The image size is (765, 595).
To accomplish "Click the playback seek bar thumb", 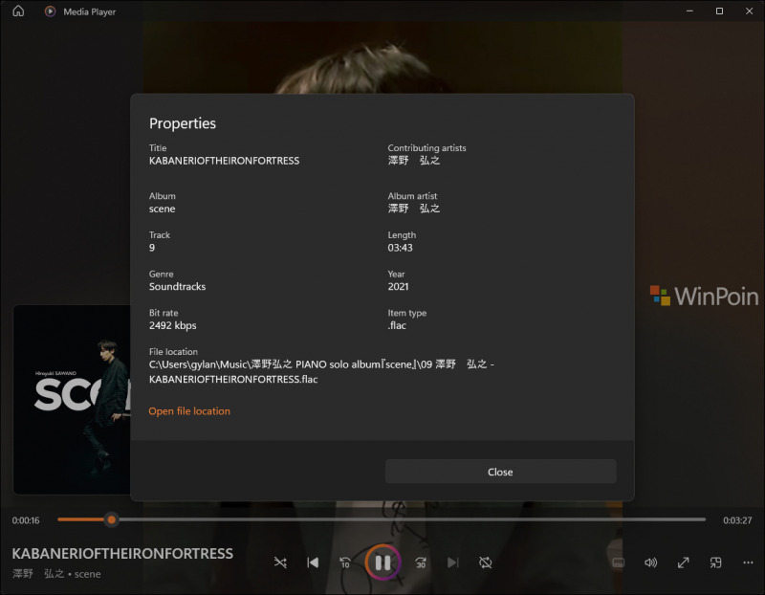I will (112, 519).
